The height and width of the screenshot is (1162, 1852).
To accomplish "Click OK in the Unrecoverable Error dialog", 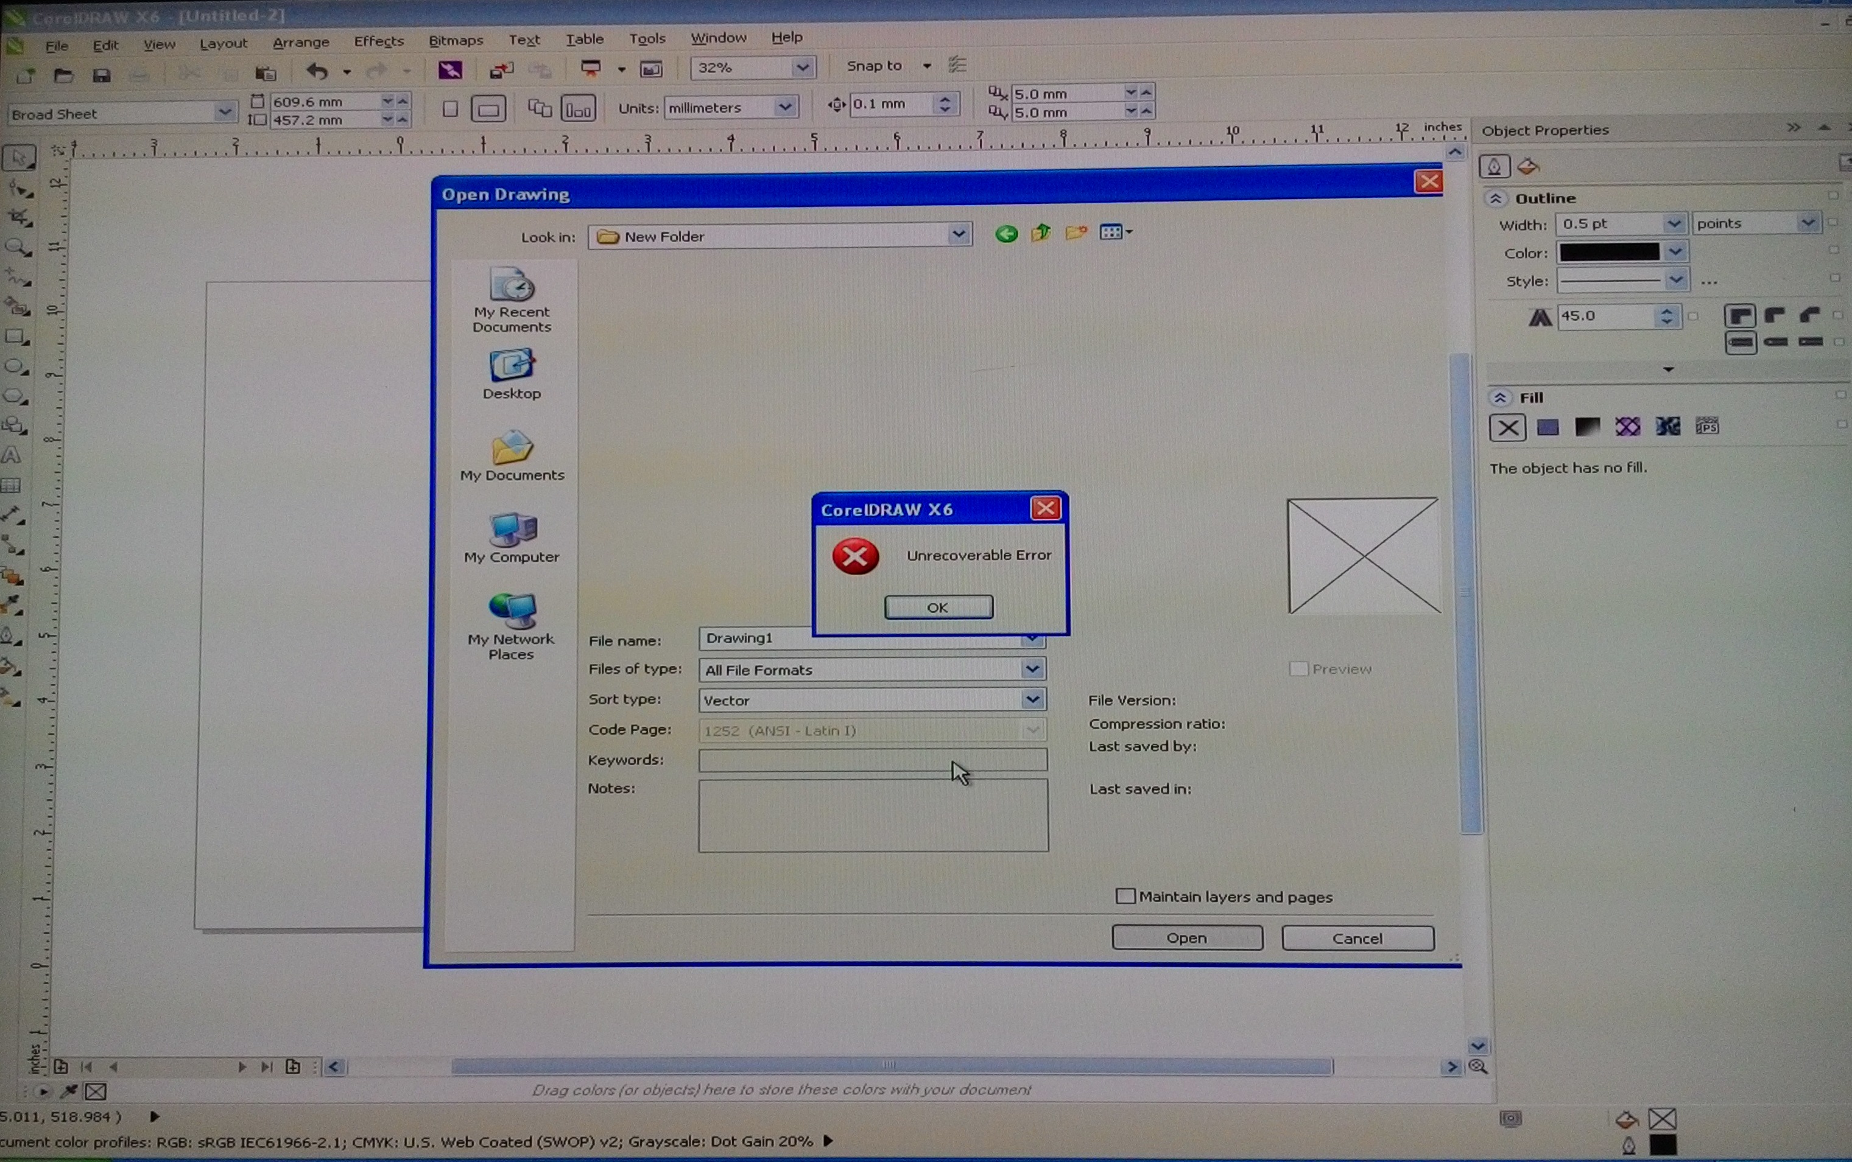I will click(x=938, y=607).
